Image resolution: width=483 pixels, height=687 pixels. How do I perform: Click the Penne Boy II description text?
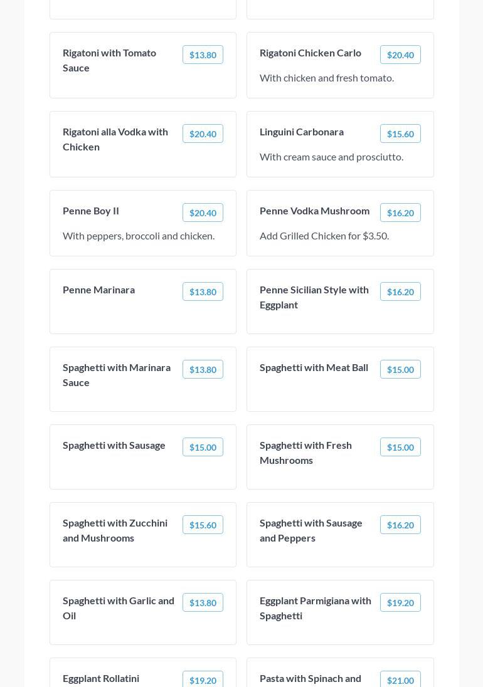tap(139, 236)
